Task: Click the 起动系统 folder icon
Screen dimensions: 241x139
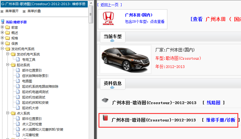Action: [x=13, y=65]
